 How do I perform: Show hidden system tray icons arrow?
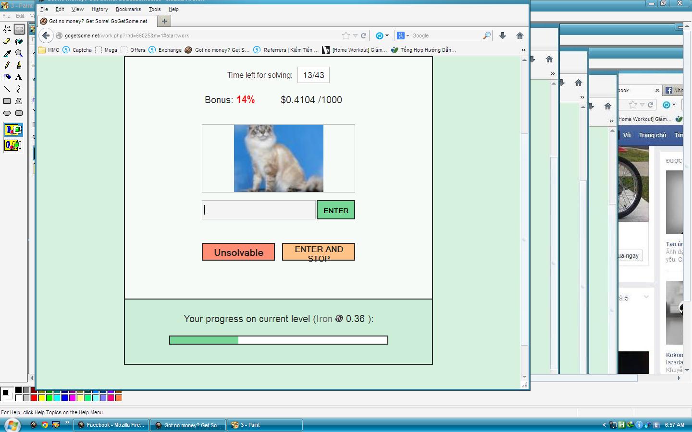pyautogui.click(x=604, y=425)
